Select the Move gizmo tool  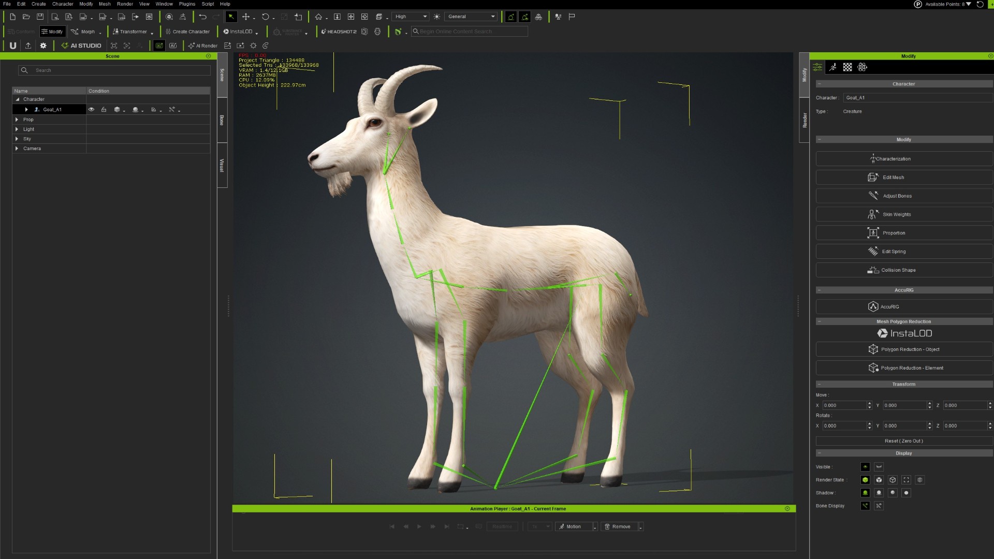point(246,17)
